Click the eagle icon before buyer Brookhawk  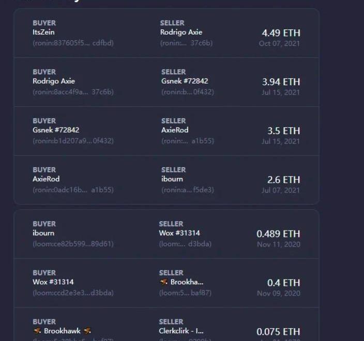pyautogui.click(x=37, y=331)
